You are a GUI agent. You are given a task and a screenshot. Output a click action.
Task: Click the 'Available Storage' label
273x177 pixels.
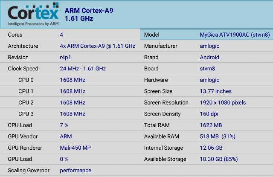point(165,159)
